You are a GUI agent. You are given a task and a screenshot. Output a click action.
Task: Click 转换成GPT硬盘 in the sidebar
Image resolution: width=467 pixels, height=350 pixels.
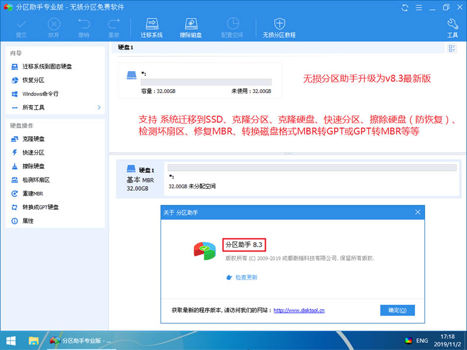(40, 207)
